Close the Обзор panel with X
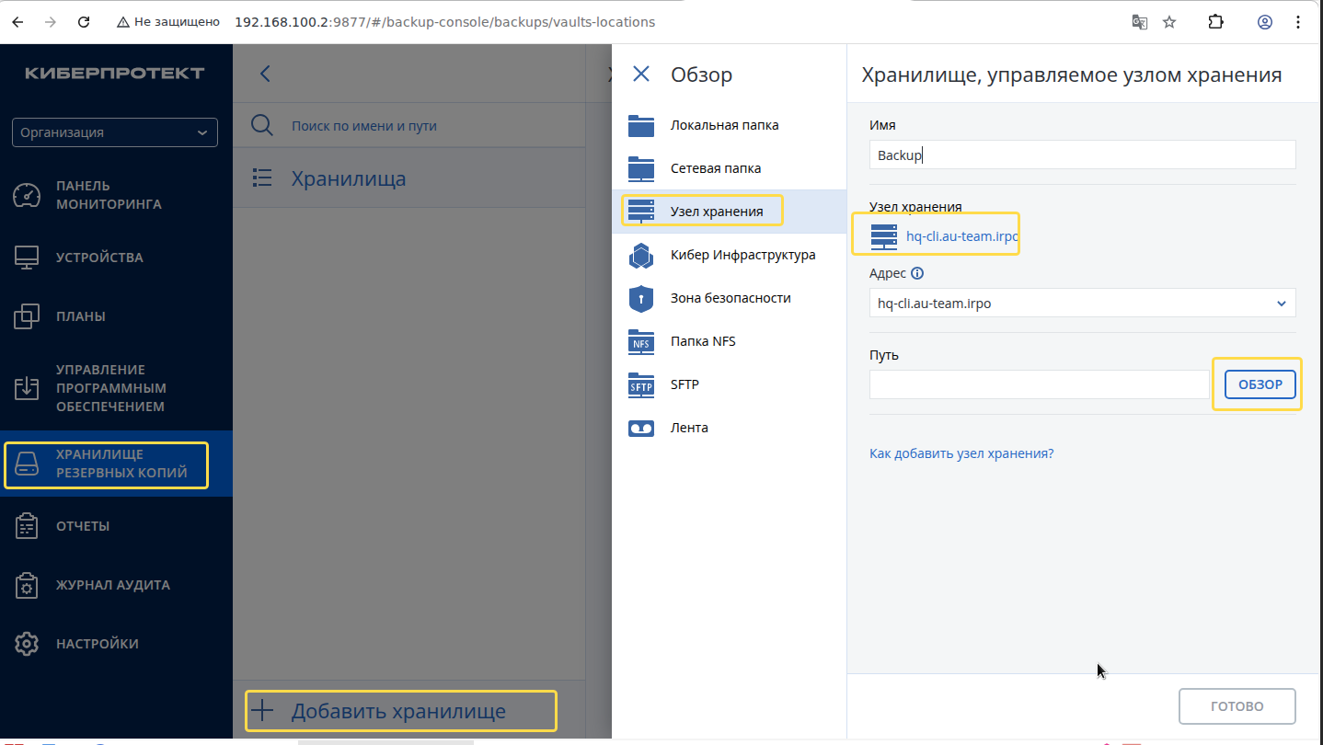The image size is (1323, 745). coord(641,74)
